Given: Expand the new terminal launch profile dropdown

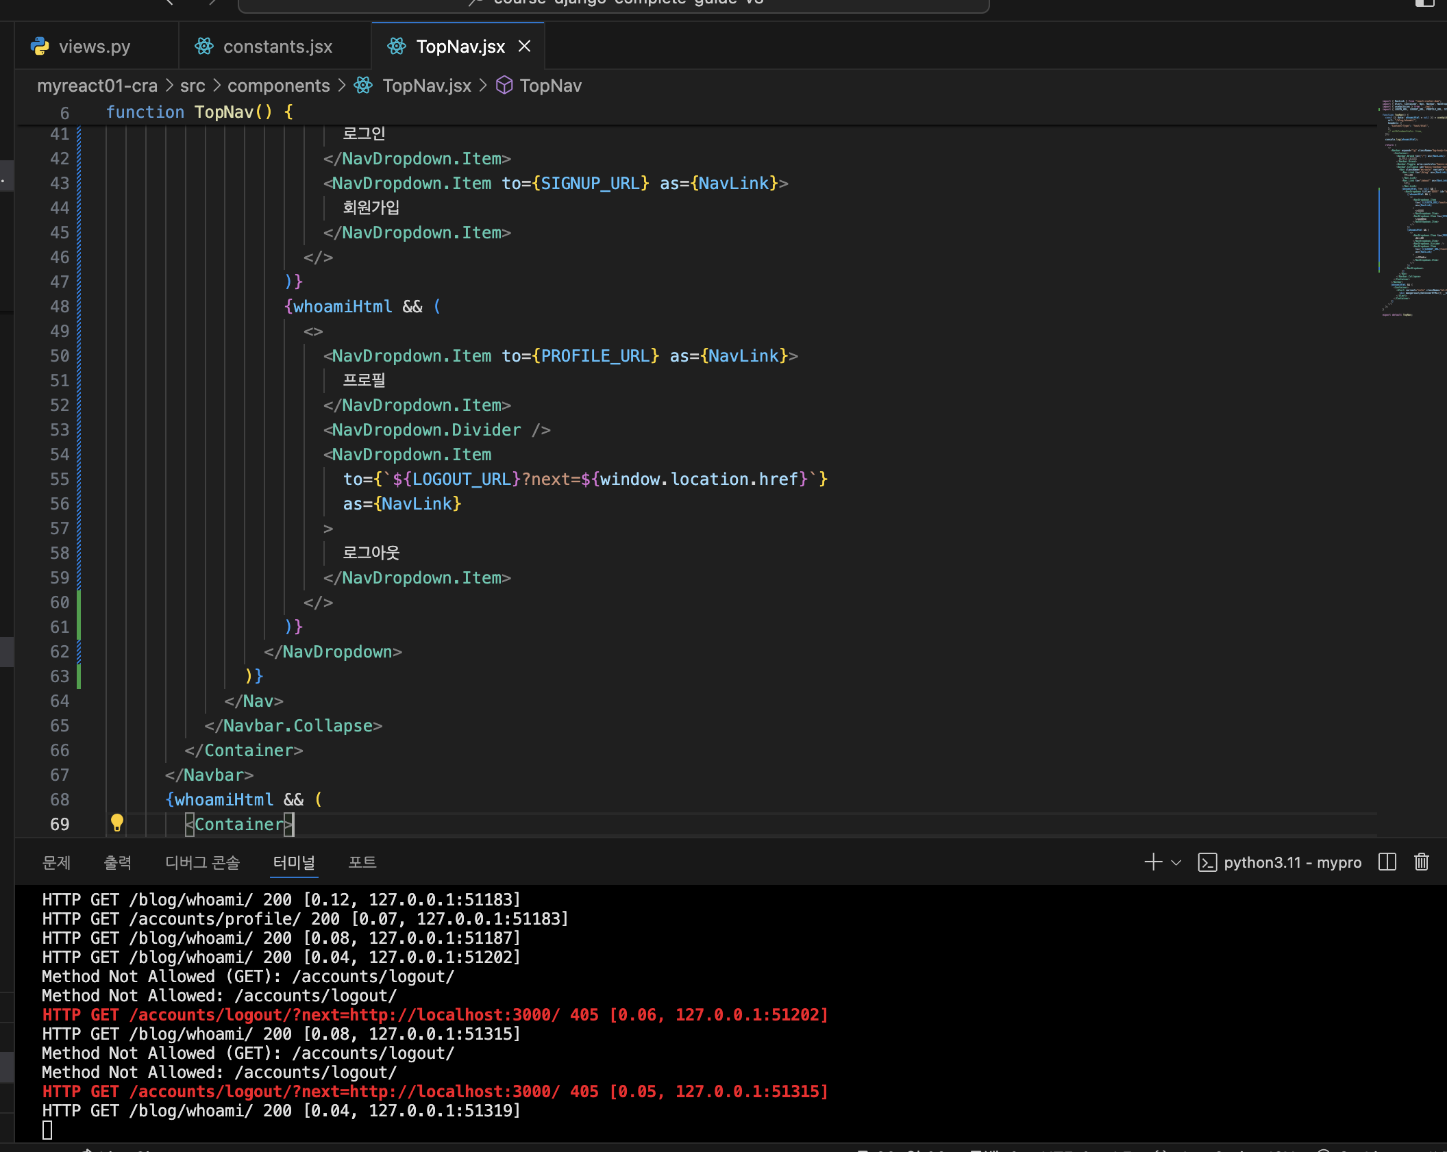Looking at the screenshot, I should (1176, 862).
